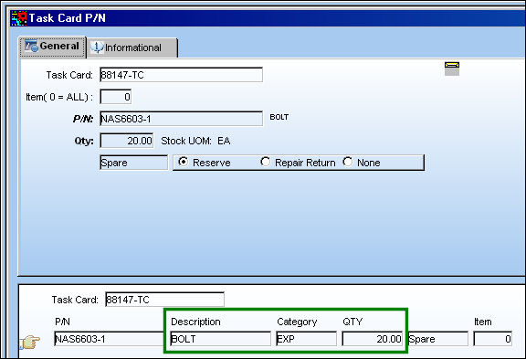Click the Spare field beside the Reserve option
The height and width of the screenshot is (359, 526).
click(x=134, y=163)
